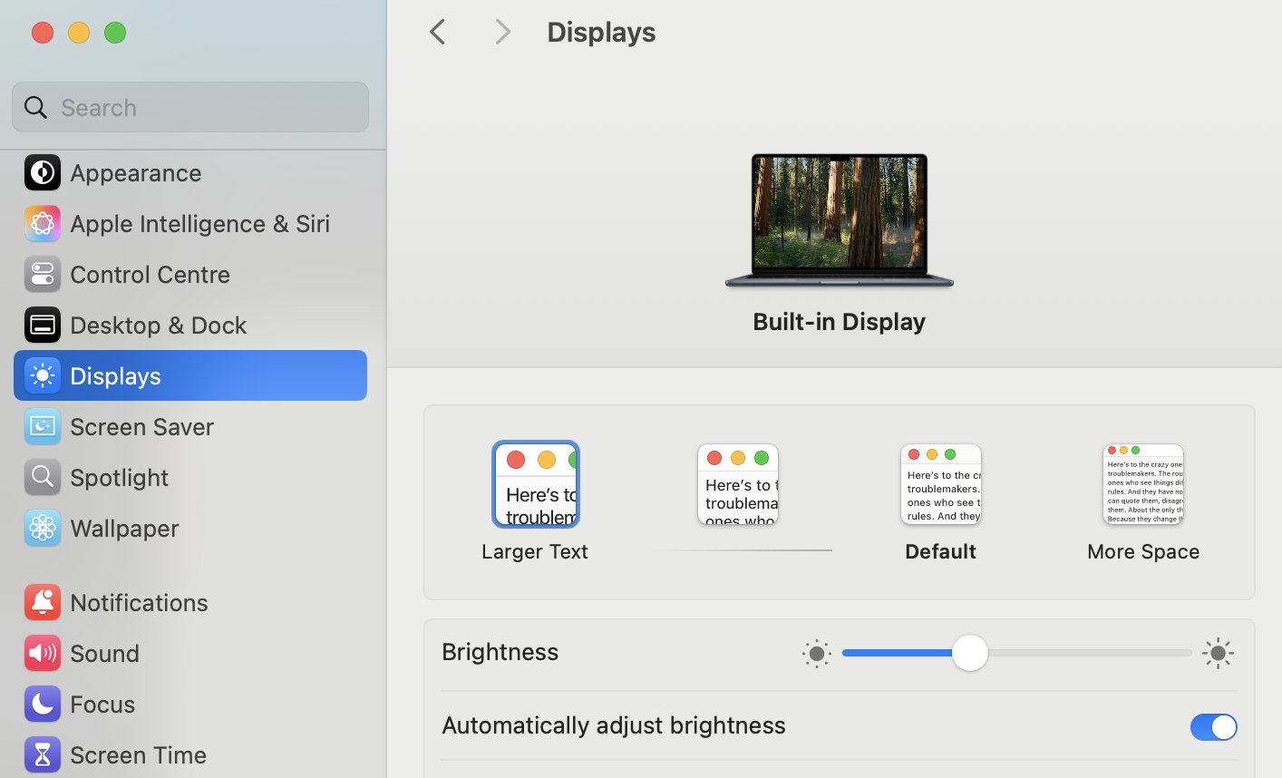Close the System Settings window
1282x778 pixels.
point(43,33)
